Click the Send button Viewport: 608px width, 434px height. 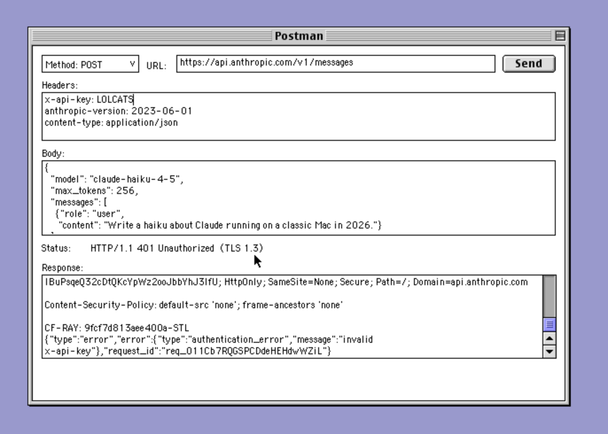click(529, 63)
